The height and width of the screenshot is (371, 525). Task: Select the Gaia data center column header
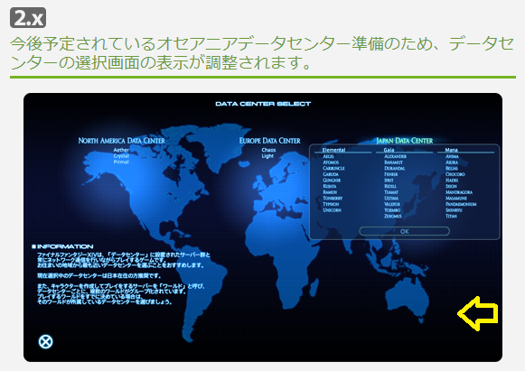(x=389, y=150)
